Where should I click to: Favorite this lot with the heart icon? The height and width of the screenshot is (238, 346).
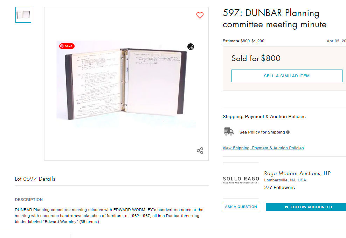pyautogui.click(x=200, y=15)
